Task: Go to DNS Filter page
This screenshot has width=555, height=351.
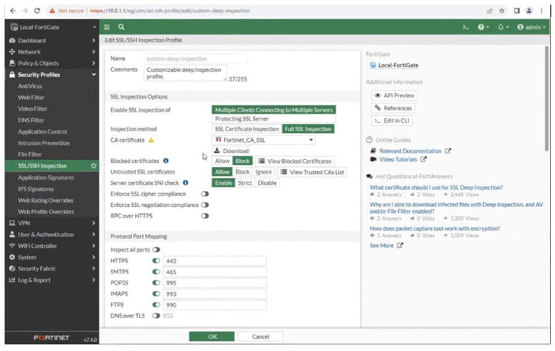Action: [31, 120]
